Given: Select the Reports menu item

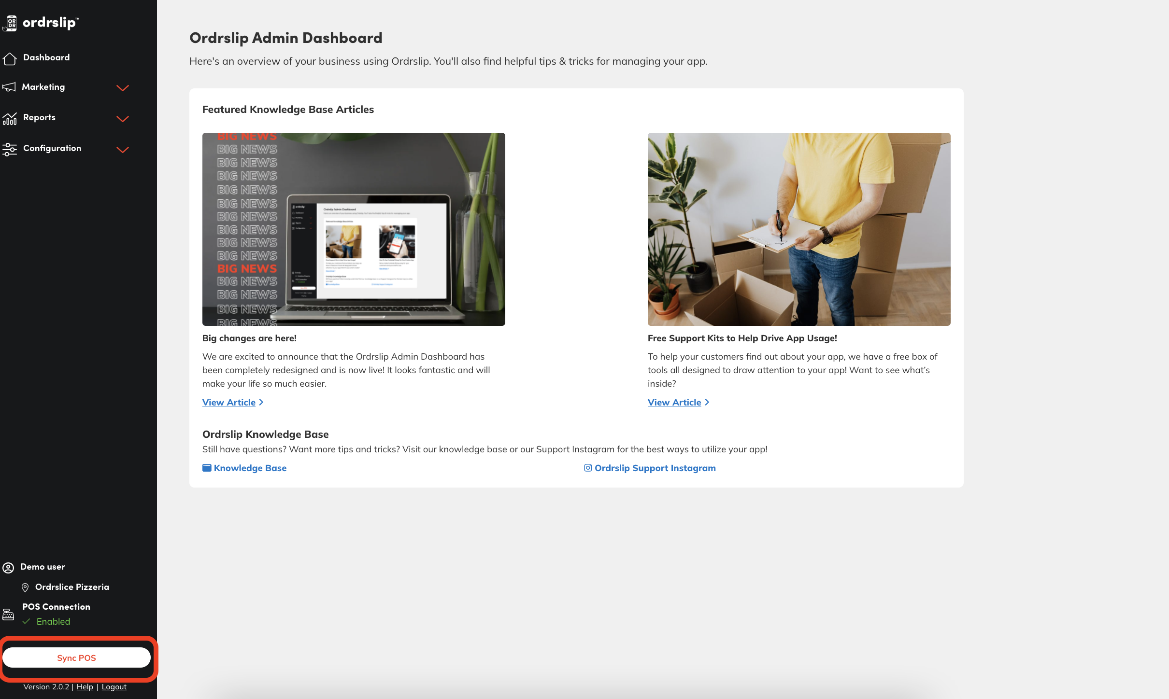Looking at the screenshot, I should tap(39, 117).
